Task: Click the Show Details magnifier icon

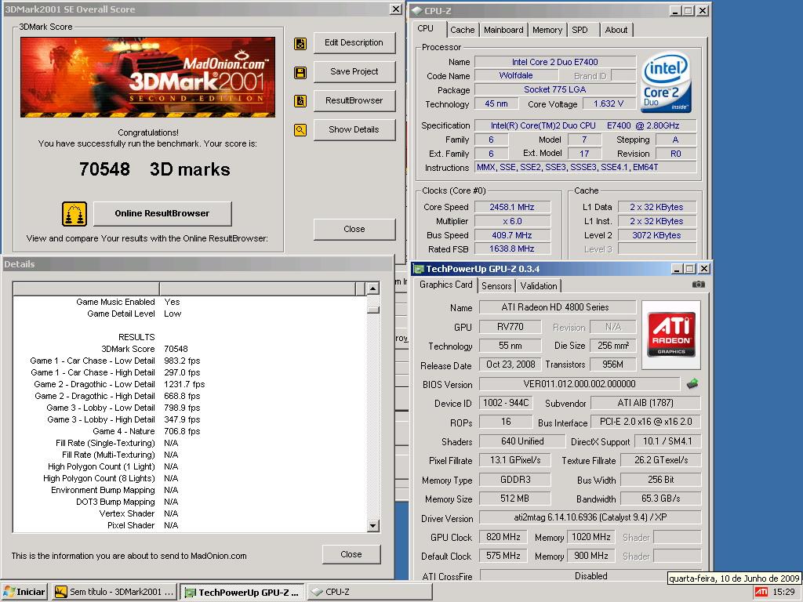Action: pos(300,130)
